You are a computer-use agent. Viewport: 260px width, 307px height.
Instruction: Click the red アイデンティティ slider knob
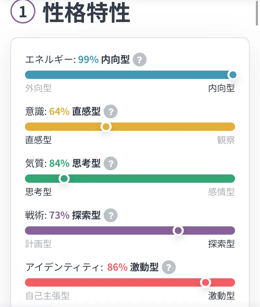pyautogui.click(x=206, y=282)
